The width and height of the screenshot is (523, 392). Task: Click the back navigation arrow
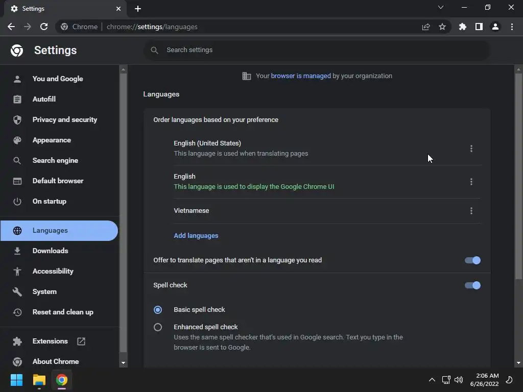coord(11,27)
